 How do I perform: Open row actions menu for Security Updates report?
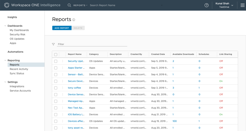62,61
